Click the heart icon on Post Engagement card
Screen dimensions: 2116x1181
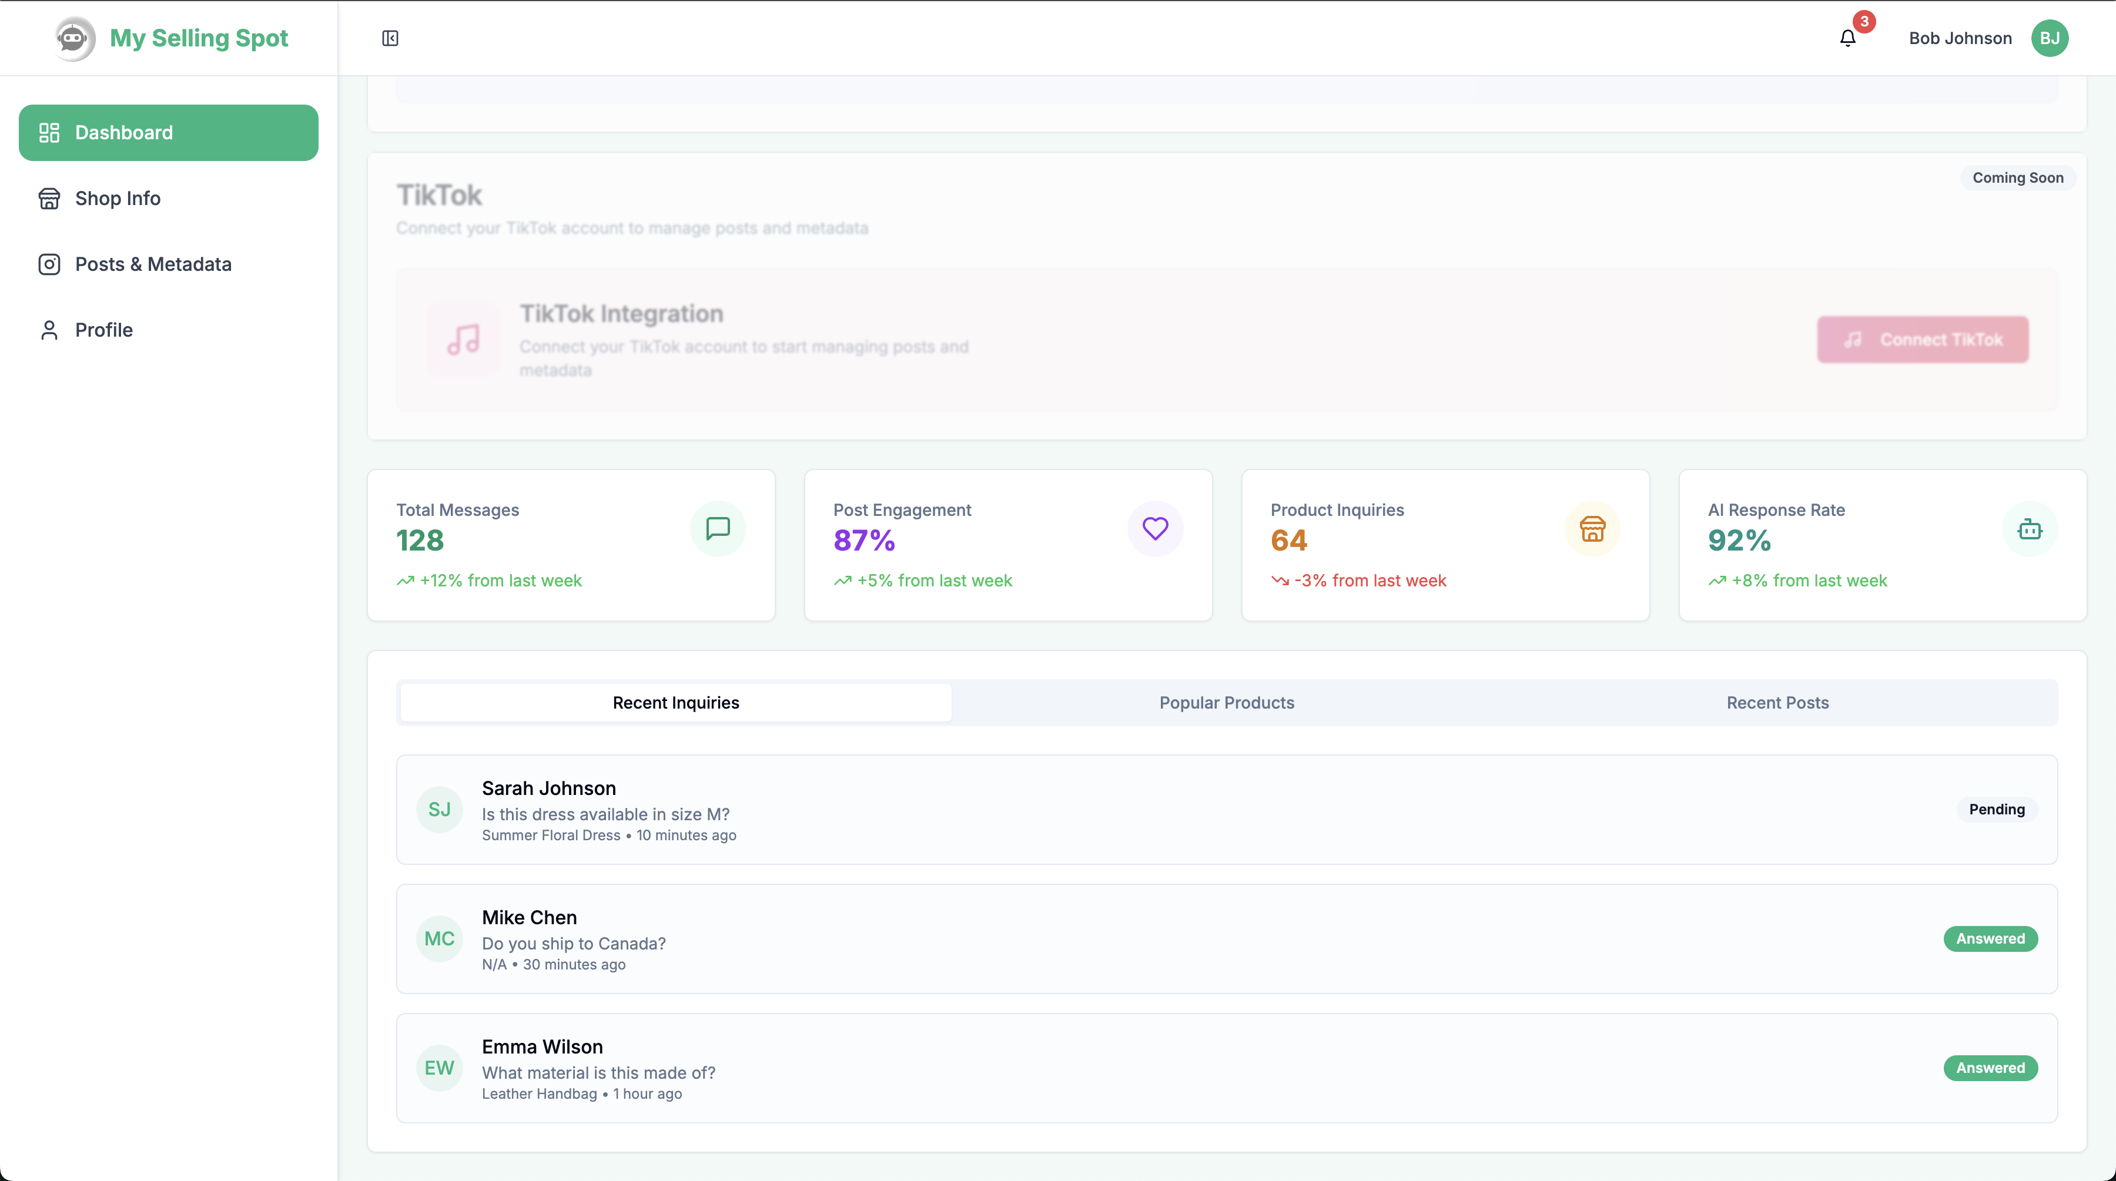(1155, 528)
